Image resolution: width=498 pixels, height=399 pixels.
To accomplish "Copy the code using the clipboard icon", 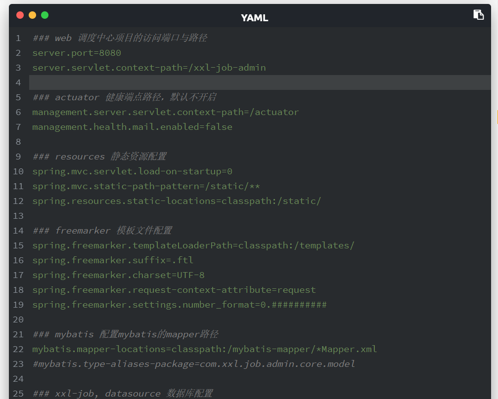I will pyautogui.click(x=478, y=15).
